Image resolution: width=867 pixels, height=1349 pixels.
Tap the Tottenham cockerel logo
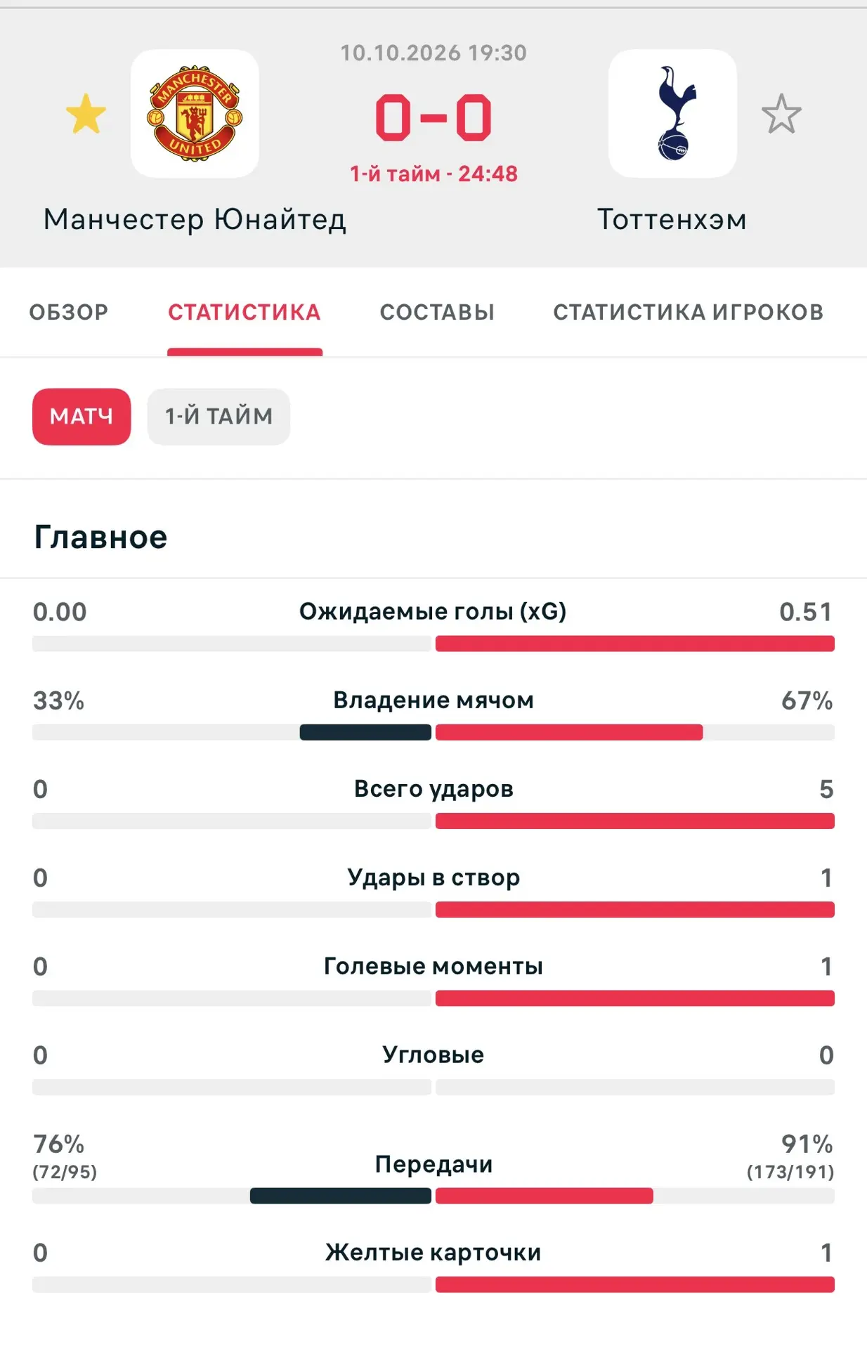672,113
